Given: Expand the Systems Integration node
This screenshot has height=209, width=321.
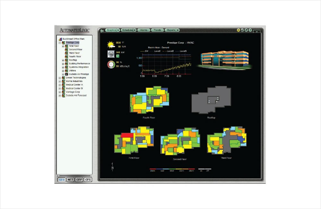Looking at the screenshot, I should point(63,67).
